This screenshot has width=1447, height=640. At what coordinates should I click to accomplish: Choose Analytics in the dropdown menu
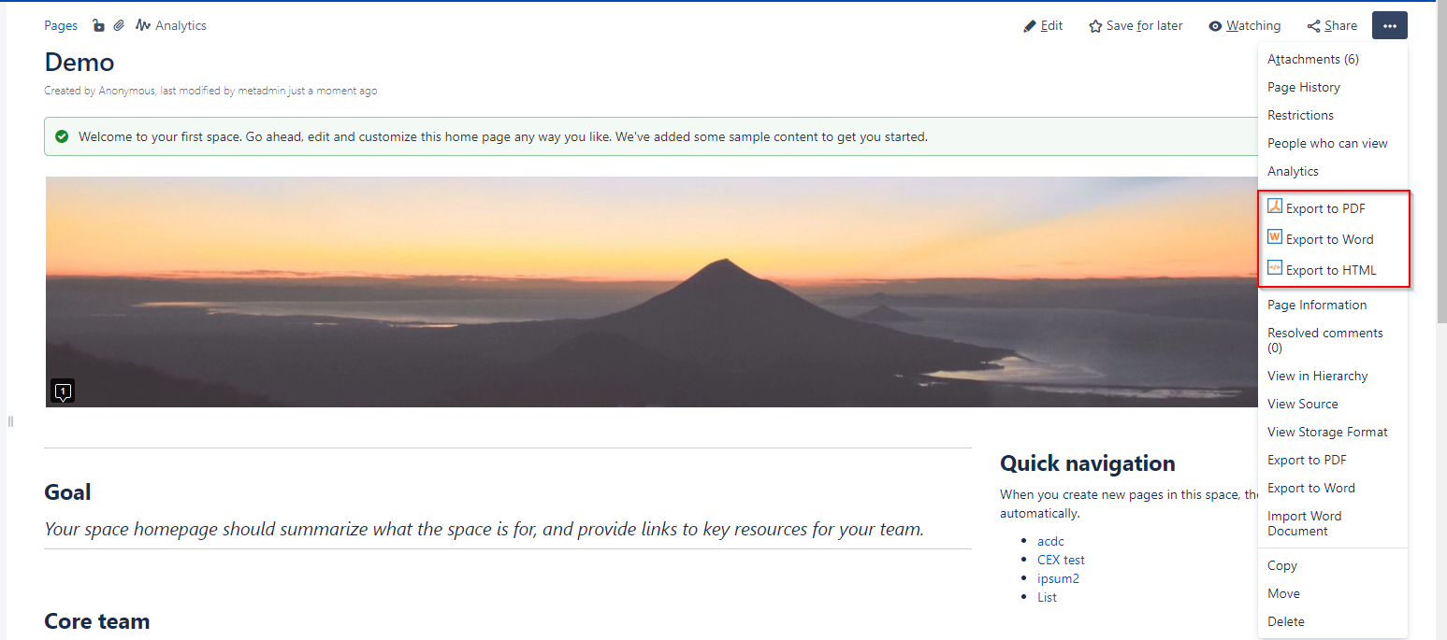click(x=1333, y=171)
